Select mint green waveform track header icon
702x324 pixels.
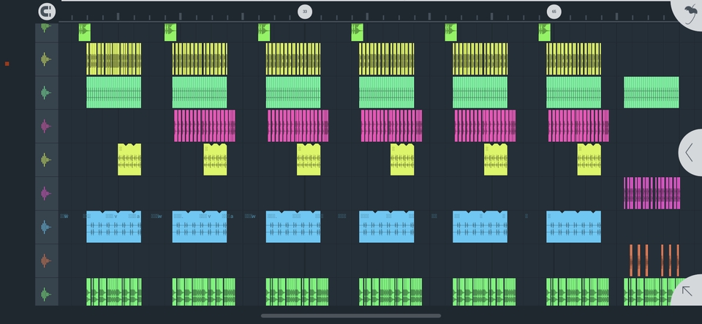(47, 93)
